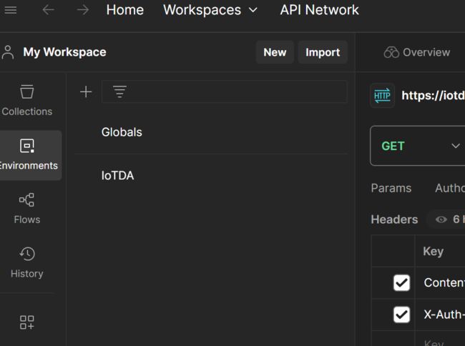Create new environment with plus icon
The image size is (465, 346).
click(x=86, y=92)
